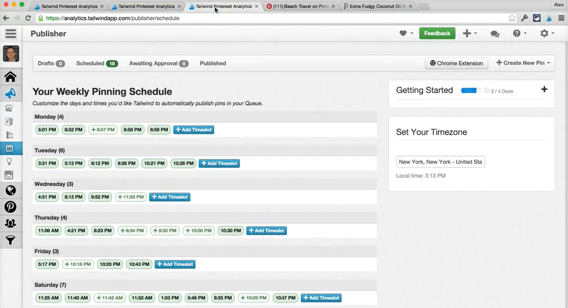Image resolution: width=568 pixels, height=308 pixels.
Task: Click the Tailwind extension icon in toolbar
Action: point(549,18)
